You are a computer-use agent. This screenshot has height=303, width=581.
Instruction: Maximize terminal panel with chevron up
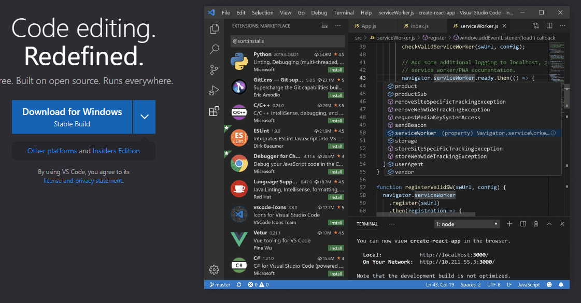click(549, 224)
